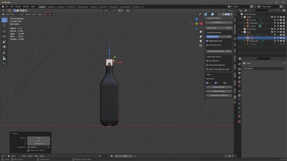Open the Edit menu
This screenshot has width=287, height=161.
click(x=12, y=7)
